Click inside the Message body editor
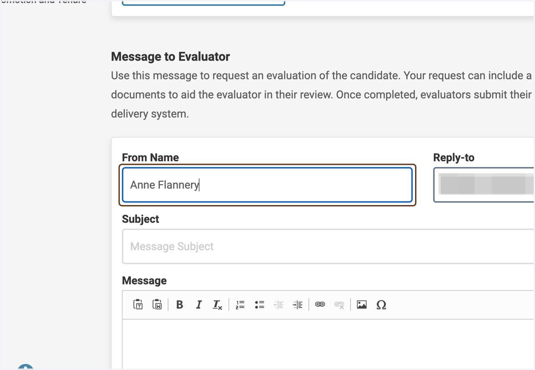Screen dimensions: 535x370 (329, 344)
